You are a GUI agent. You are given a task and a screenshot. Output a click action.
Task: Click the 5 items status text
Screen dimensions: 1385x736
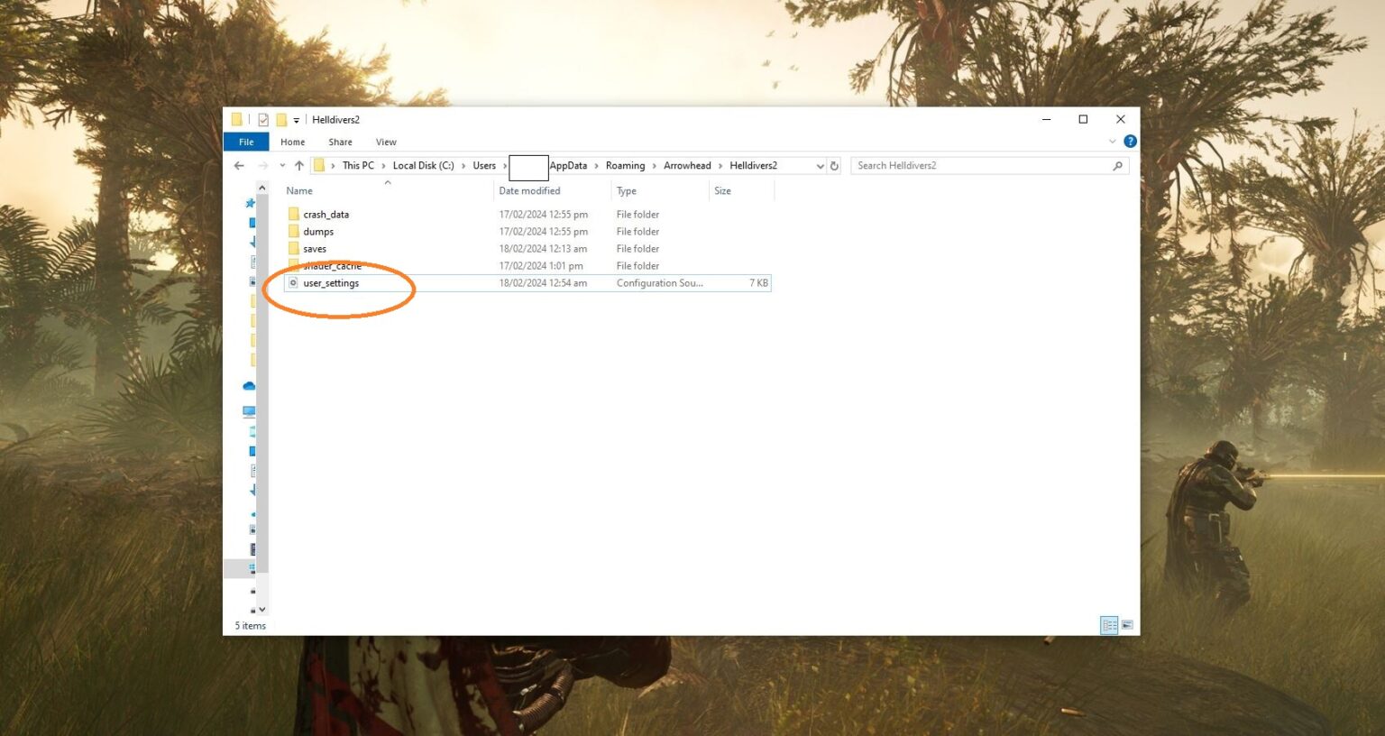pos(250,626)
